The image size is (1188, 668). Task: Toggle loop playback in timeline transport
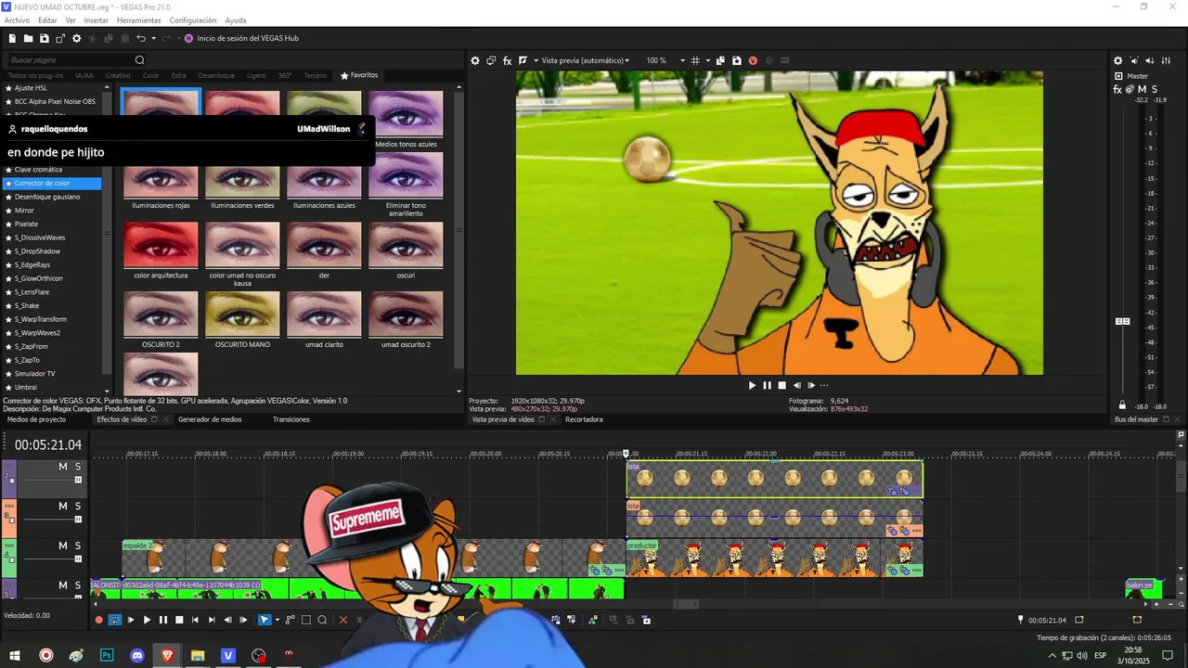pyautogui.click(x=115, y=620)
